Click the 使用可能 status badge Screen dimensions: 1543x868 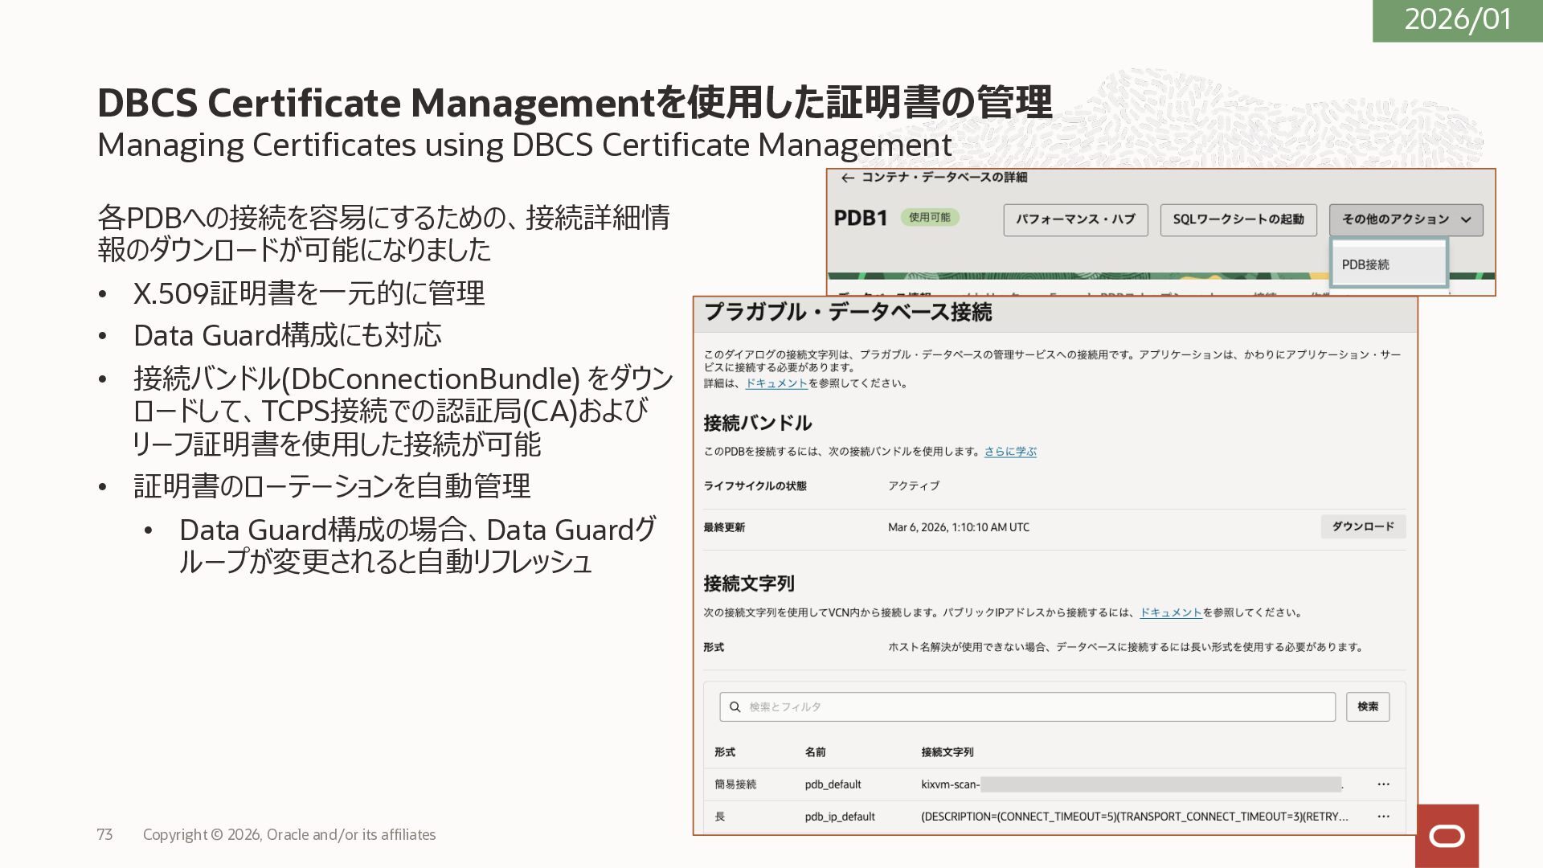[929, 218]
